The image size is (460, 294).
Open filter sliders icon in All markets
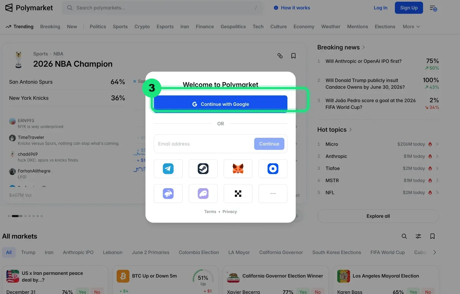[418, 236]
